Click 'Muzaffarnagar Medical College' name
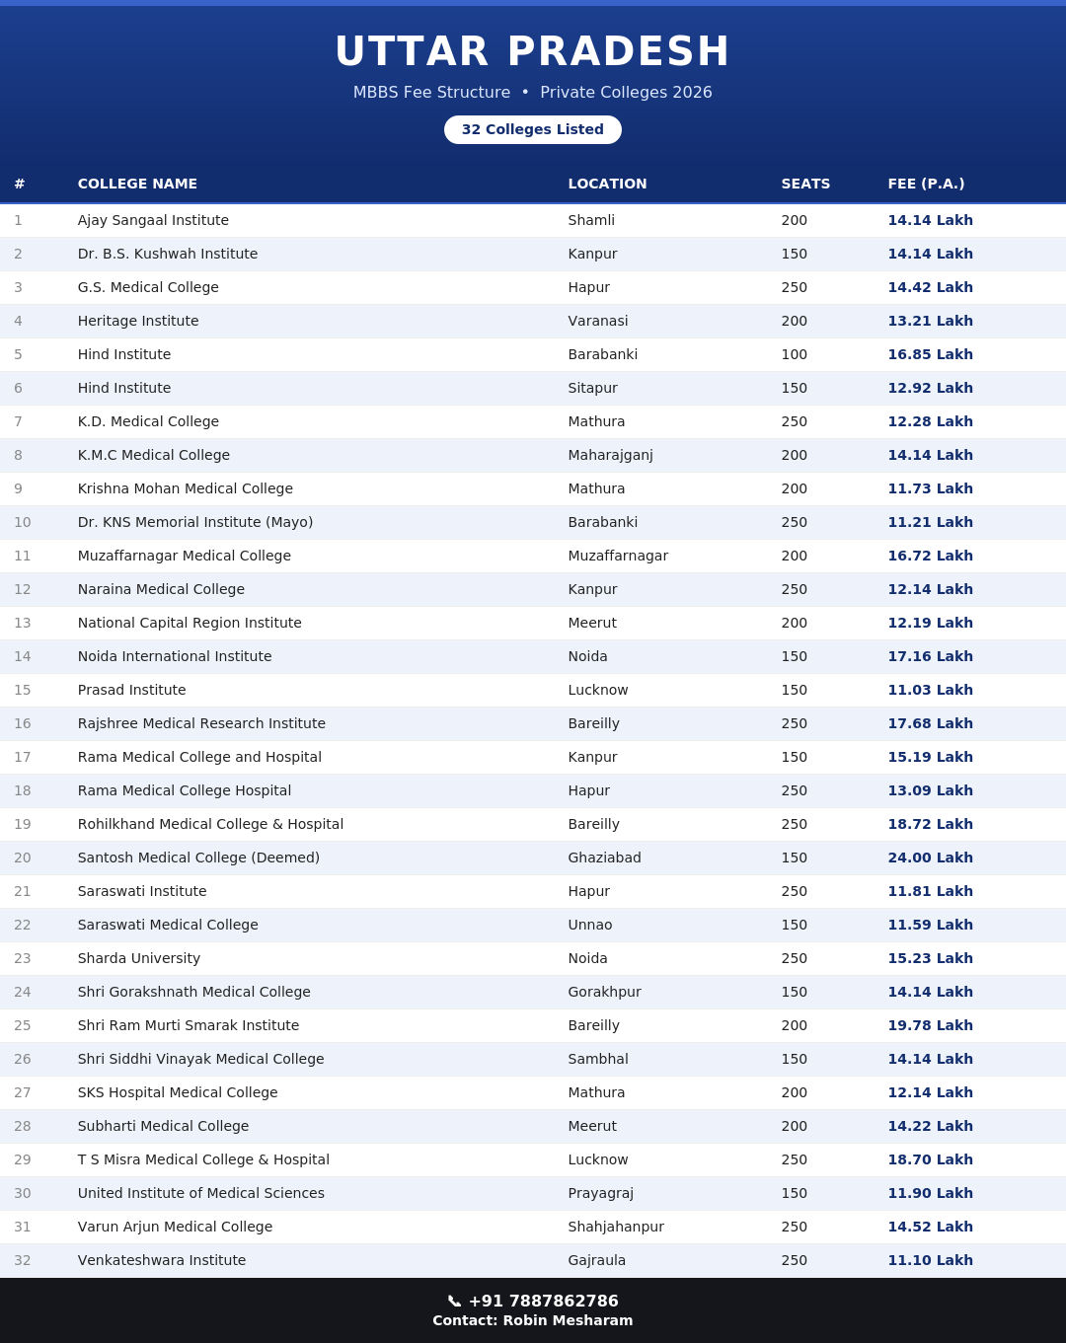Screen dimensions: 1066x1343 point(185,556)
